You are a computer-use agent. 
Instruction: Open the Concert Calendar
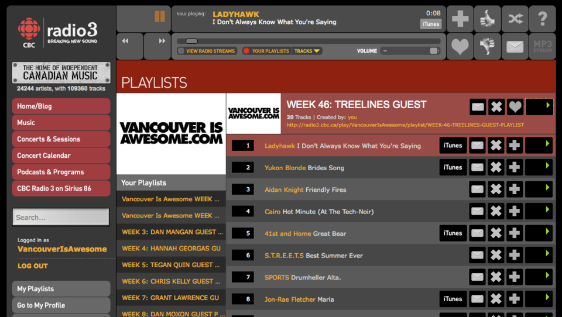click(61, 156)
